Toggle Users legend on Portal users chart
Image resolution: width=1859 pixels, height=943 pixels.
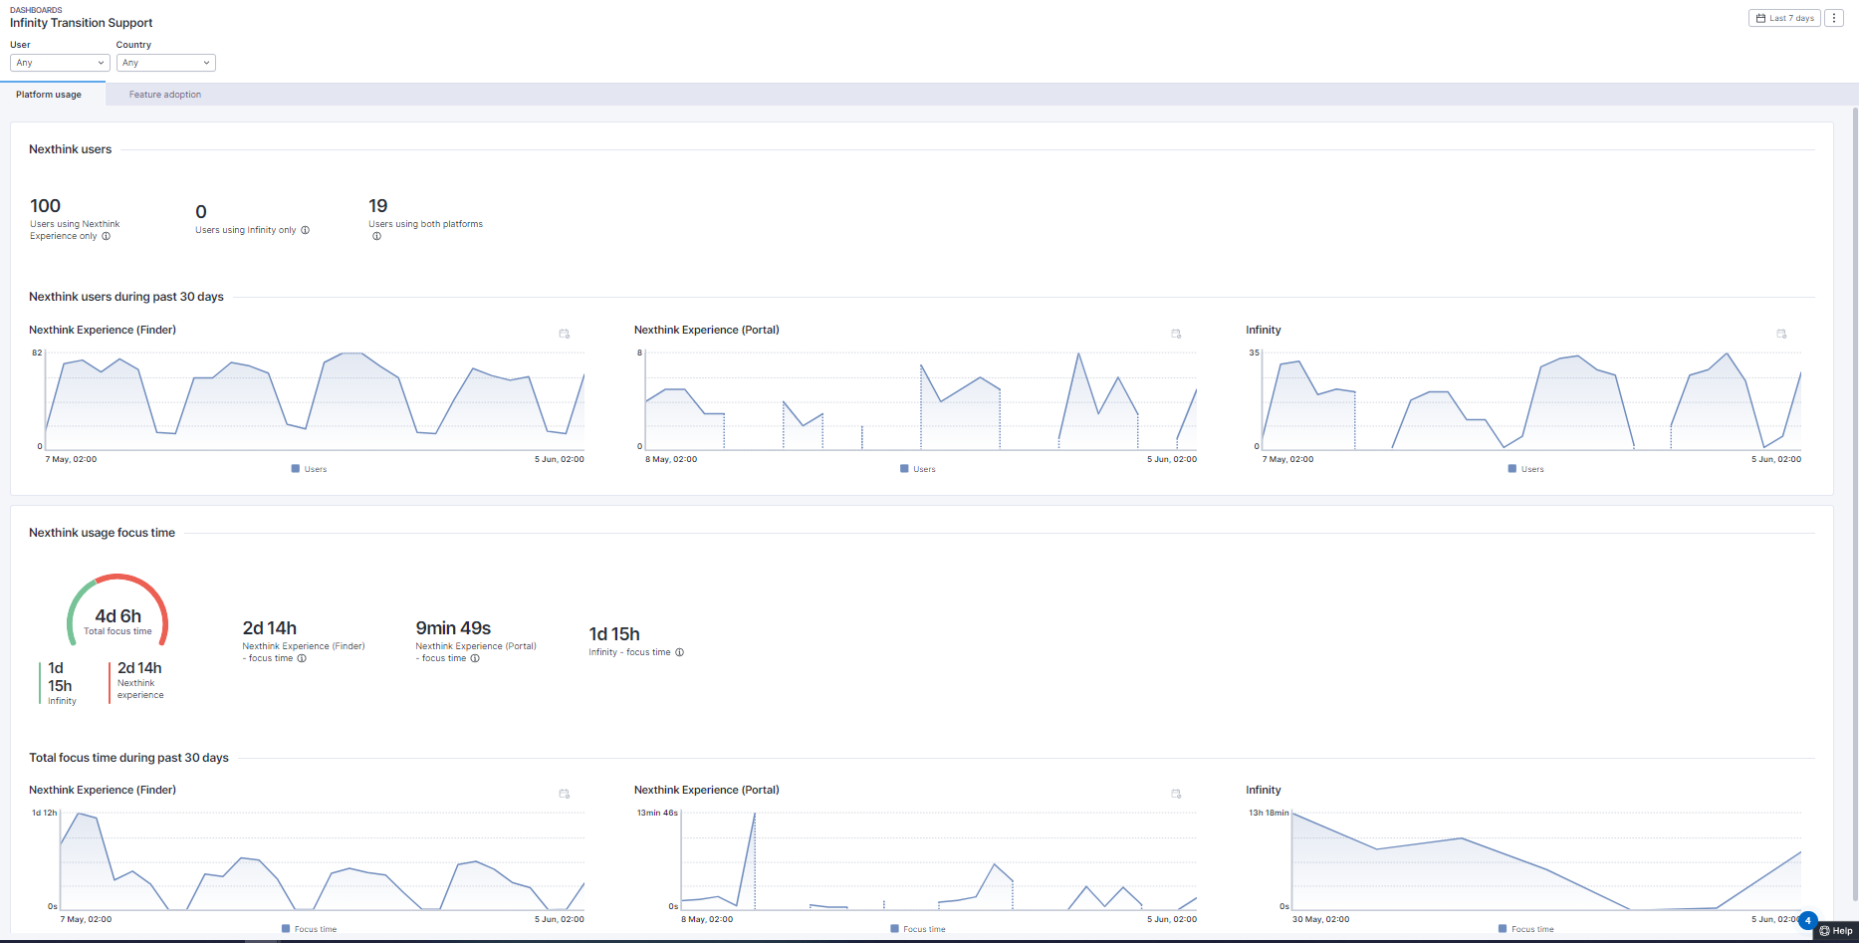click(918, 469)
